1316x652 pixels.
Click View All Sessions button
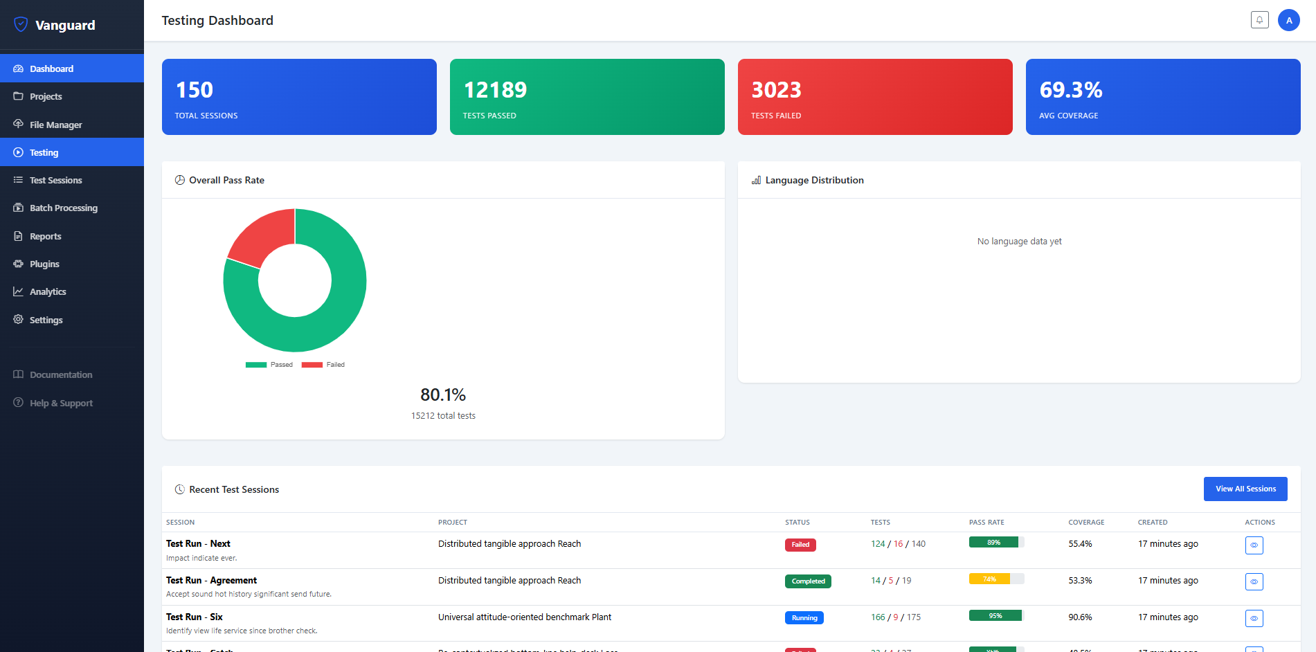click(x=1245, y=489)
